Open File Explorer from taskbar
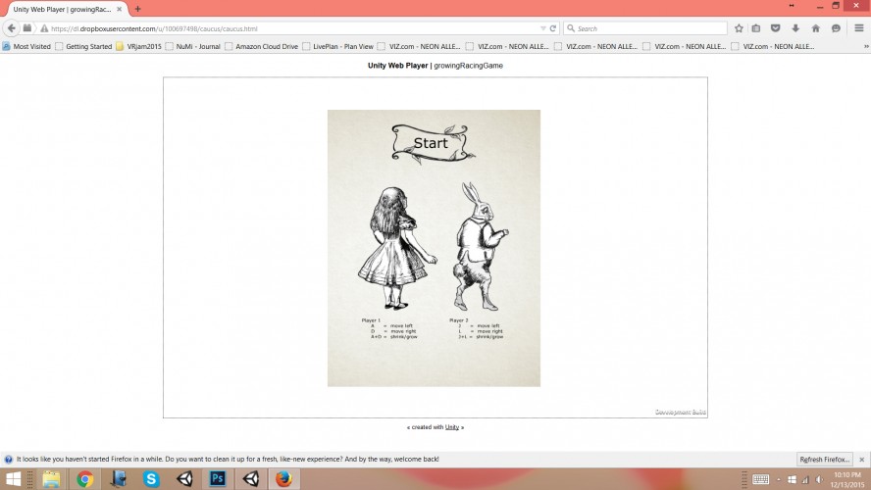Viewport: 871px width, 490px height. (51, 479)
